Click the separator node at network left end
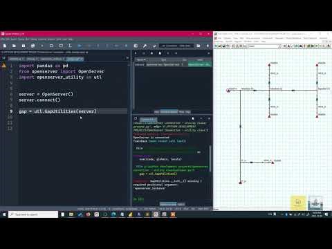332x249 pixels. click(x=228, y=91)
